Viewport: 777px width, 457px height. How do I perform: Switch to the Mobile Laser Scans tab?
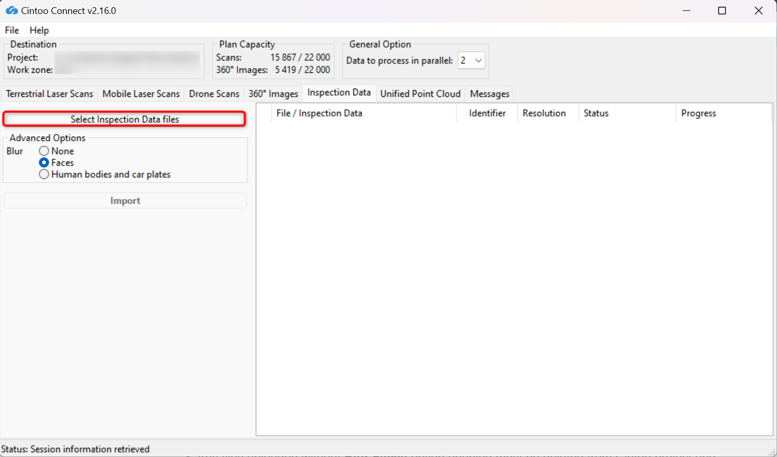click(x=141, y=94)
